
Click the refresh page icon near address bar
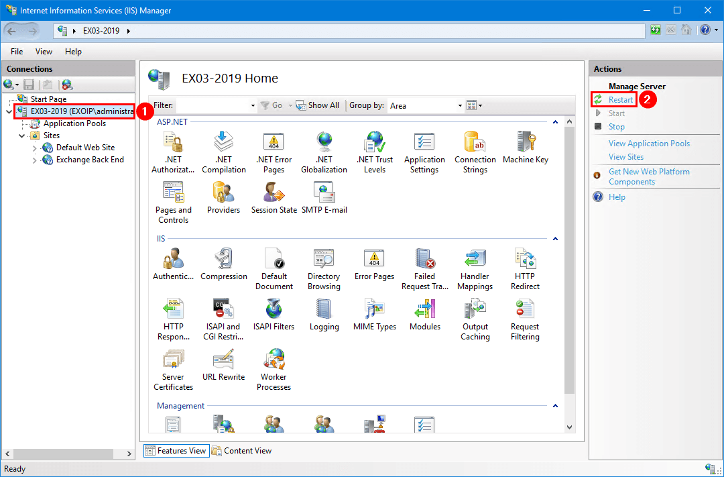pyautogui.click(x=655, y=30)
